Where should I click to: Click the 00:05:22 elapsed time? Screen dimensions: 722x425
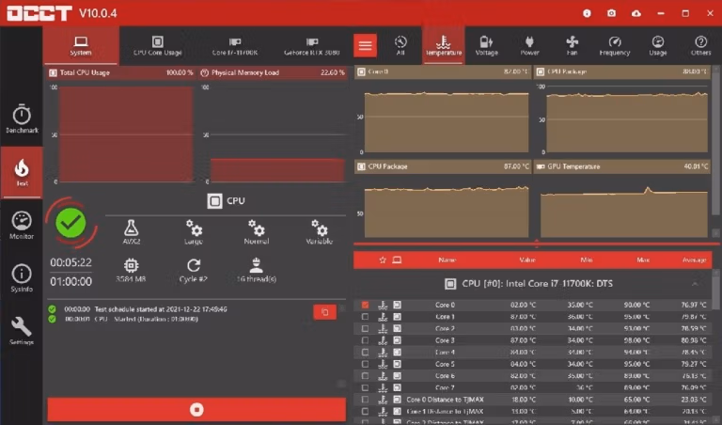[x=71, y=262]
